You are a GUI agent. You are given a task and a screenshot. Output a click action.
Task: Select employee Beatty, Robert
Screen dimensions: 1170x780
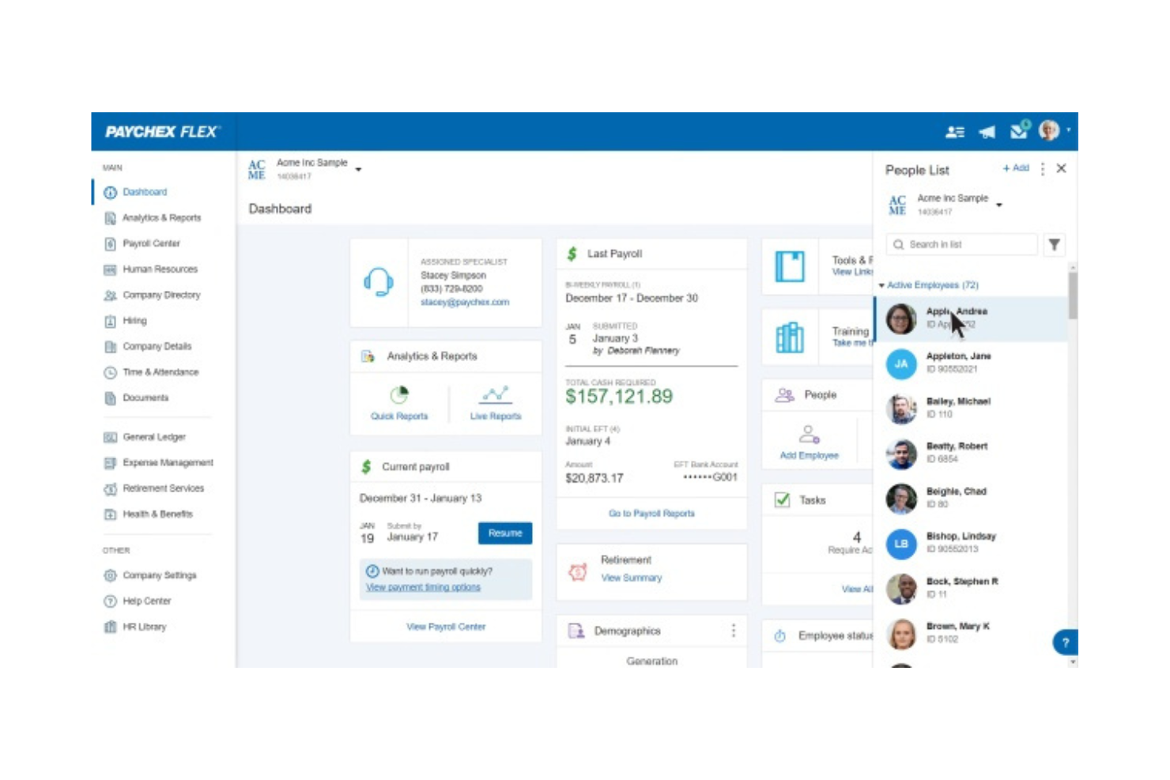[972, 454]
